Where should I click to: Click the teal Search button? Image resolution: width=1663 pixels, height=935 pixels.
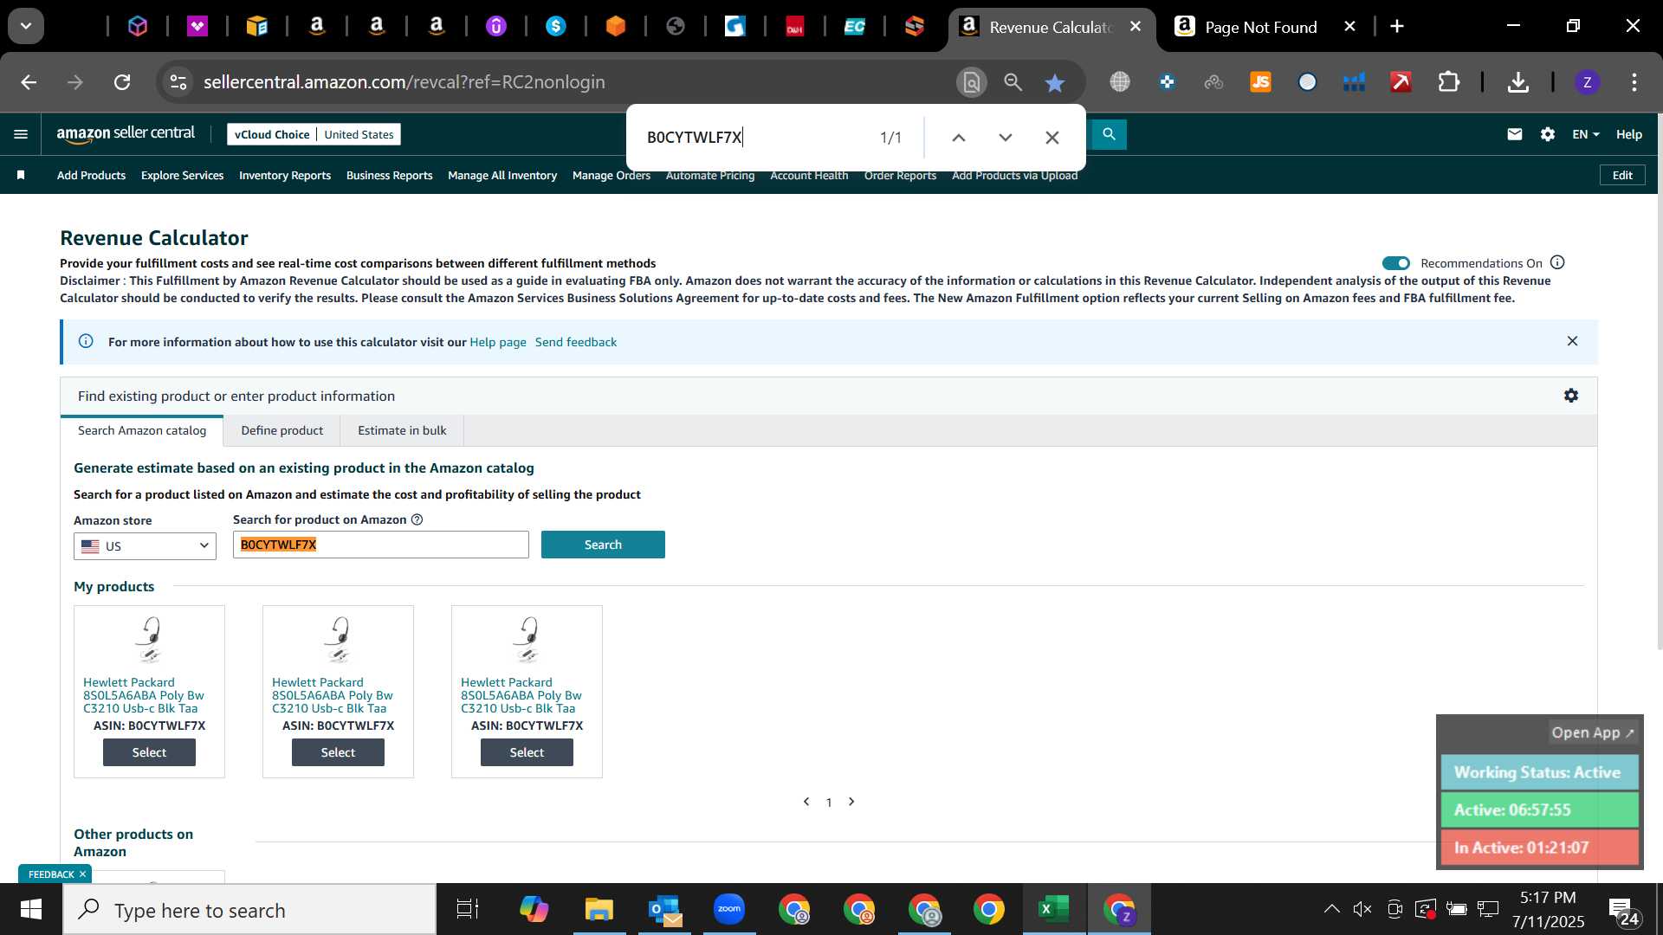coord(603,545)
